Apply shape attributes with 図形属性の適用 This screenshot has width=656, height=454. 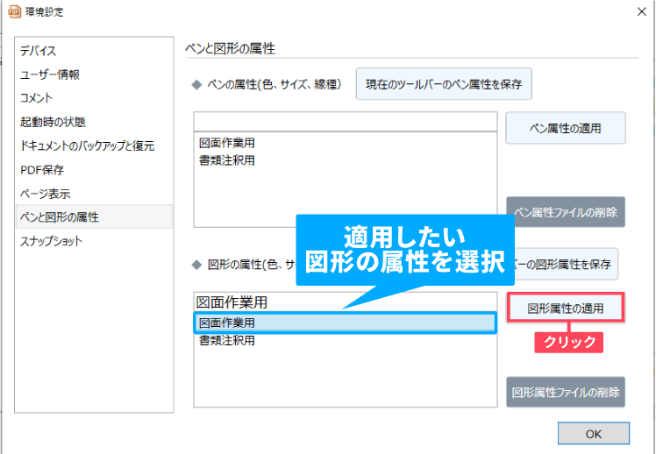click(566, 308)
